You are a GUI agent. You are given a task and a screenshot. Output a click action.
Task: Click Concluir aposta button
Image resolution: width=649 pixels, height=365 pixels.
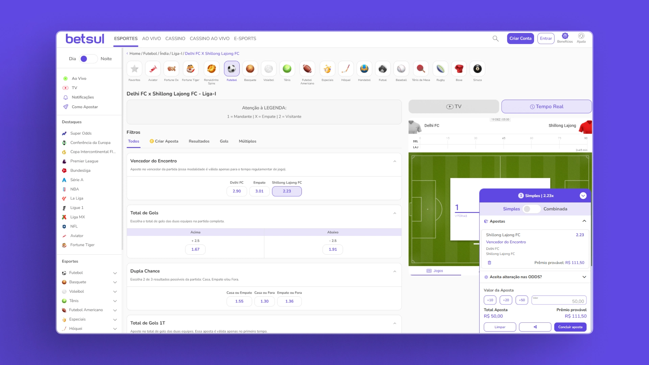click(x=570, y=327)
